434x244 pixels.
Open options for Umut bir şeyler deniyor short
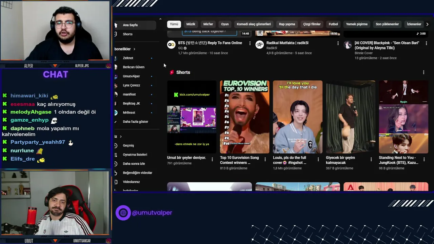point(212,159)
